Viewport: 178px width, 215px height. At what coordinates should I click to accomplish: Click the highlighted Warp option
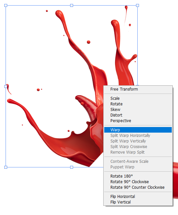point(138,130)
